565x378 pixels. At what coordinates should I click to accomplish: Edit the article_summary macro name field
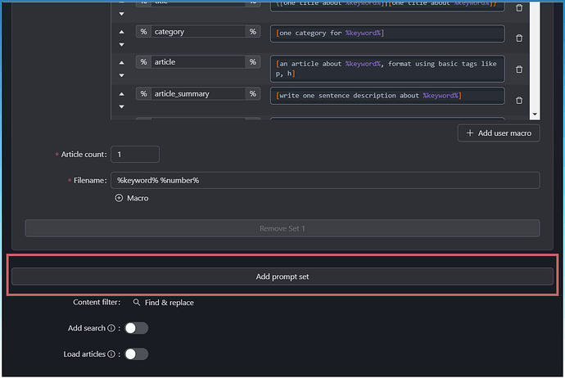197,93
